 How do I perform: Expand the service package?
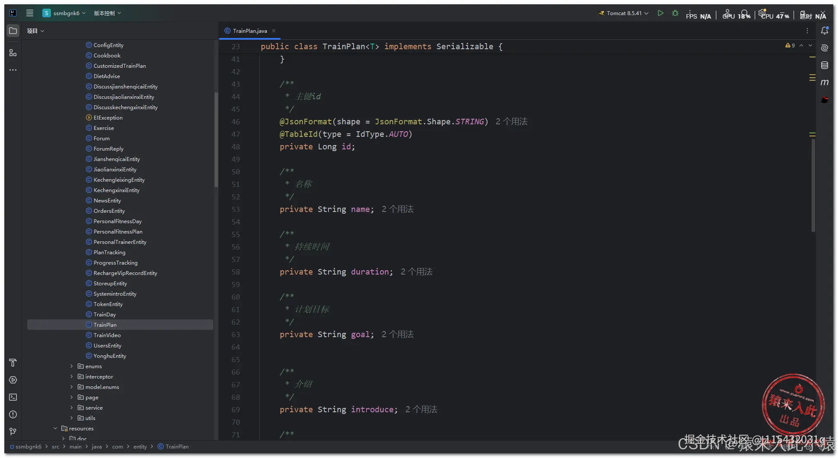pyautogui.click(x=72, y=407)
